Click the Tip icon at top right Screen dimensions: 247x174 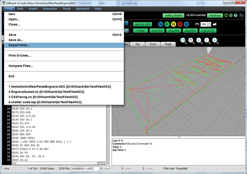click(x=241, y=15)
